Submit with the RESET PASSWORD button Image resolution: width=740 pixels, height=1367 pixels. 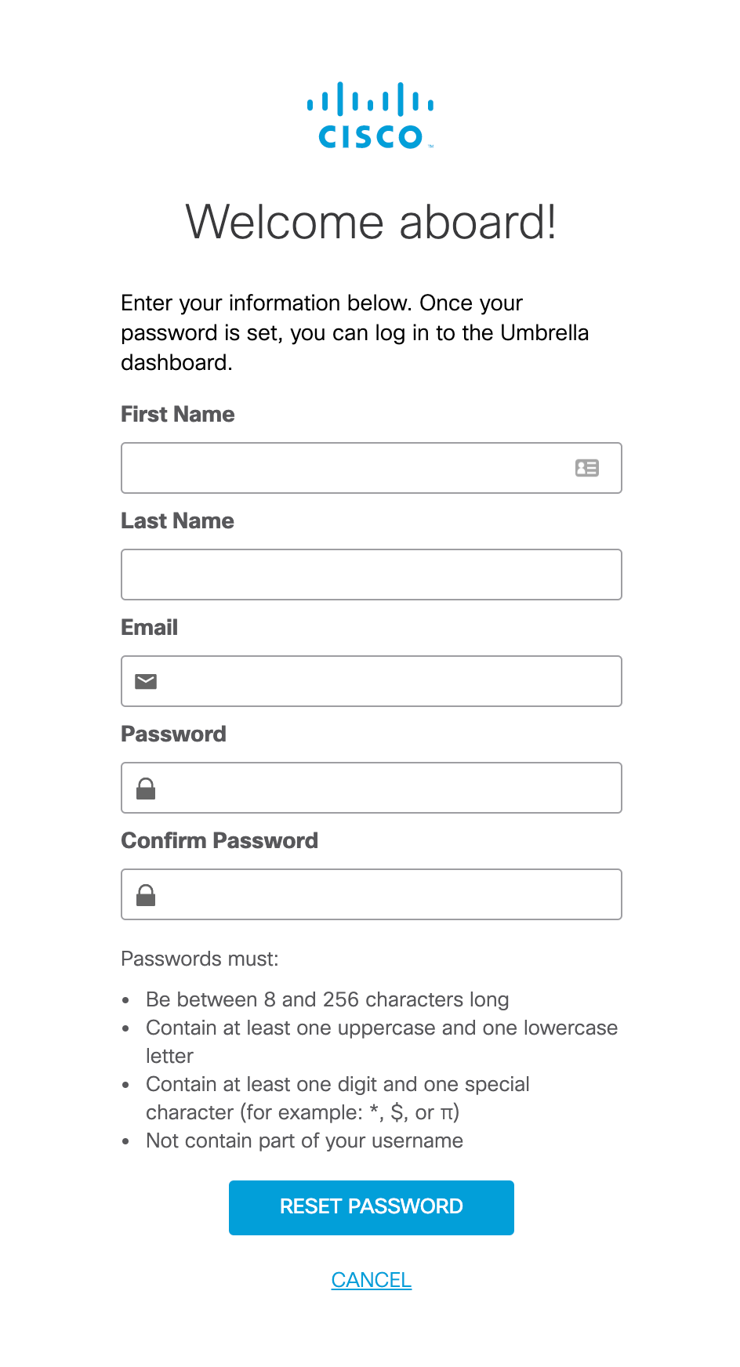372,1208
